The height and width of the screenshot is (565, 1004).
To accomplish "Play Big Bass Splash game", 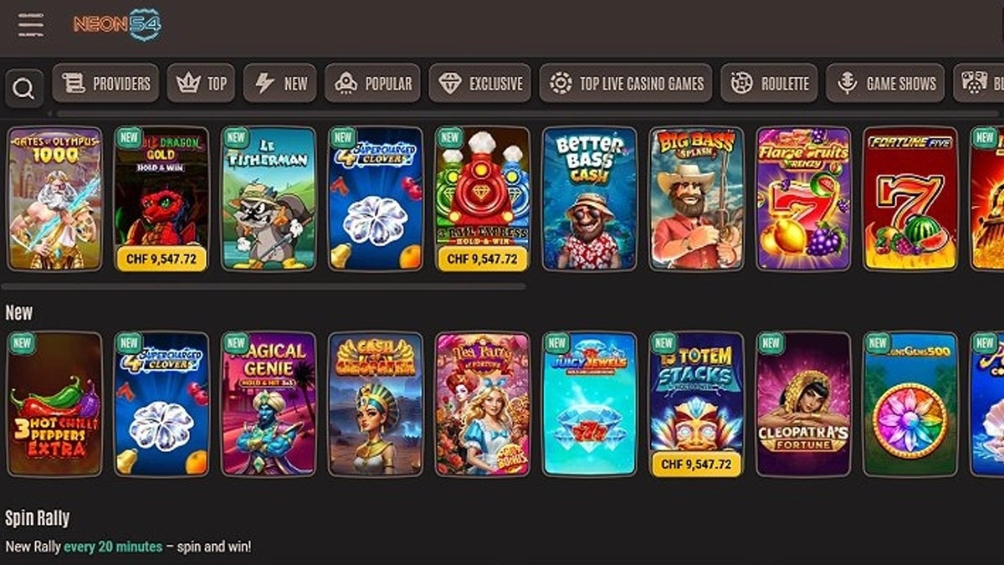I will tap(697, 198).
